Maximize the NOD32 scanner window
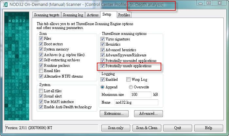 (209, 3)
